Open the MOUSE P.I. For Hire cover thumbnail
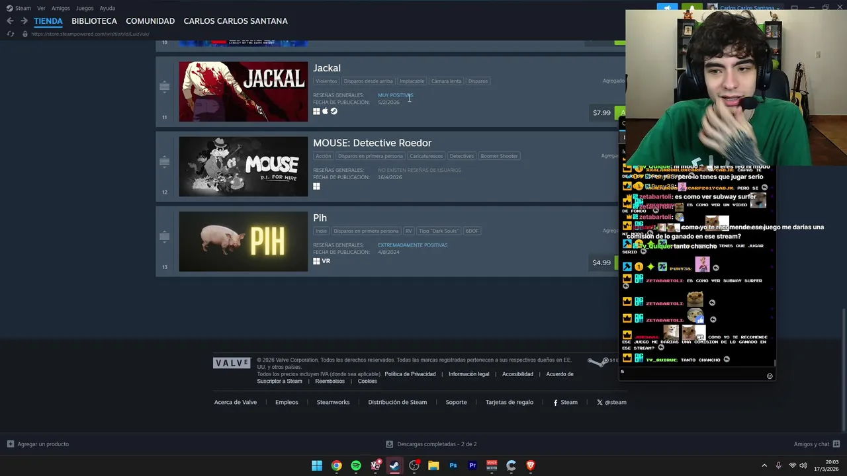Screen dimensions: 847x476 click(243, 167)
